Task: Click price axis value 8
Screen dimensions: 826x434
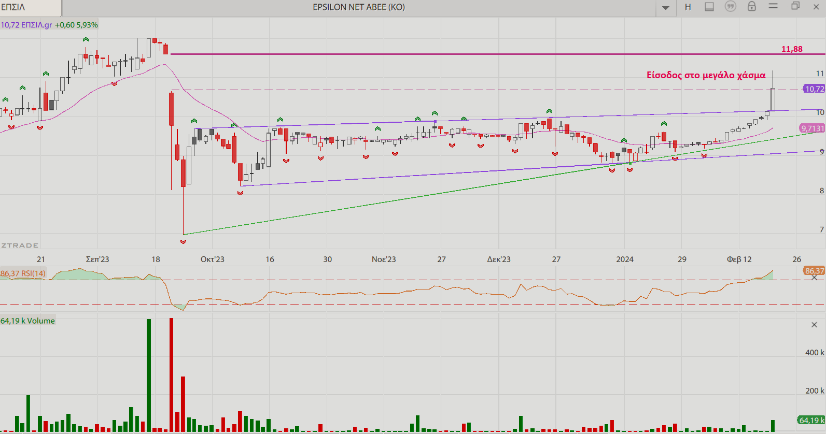Action: click(x=821, y=191)
